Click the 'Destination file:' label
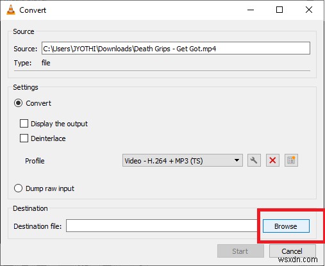The height and width of the screenshot is (266, 325). pos(38,226)
